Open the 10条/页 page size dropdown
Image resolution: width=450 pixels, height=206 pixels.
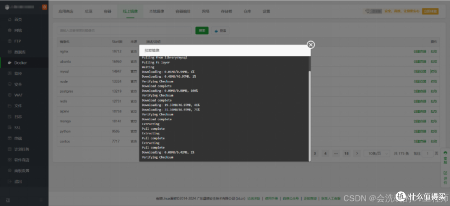377,153
